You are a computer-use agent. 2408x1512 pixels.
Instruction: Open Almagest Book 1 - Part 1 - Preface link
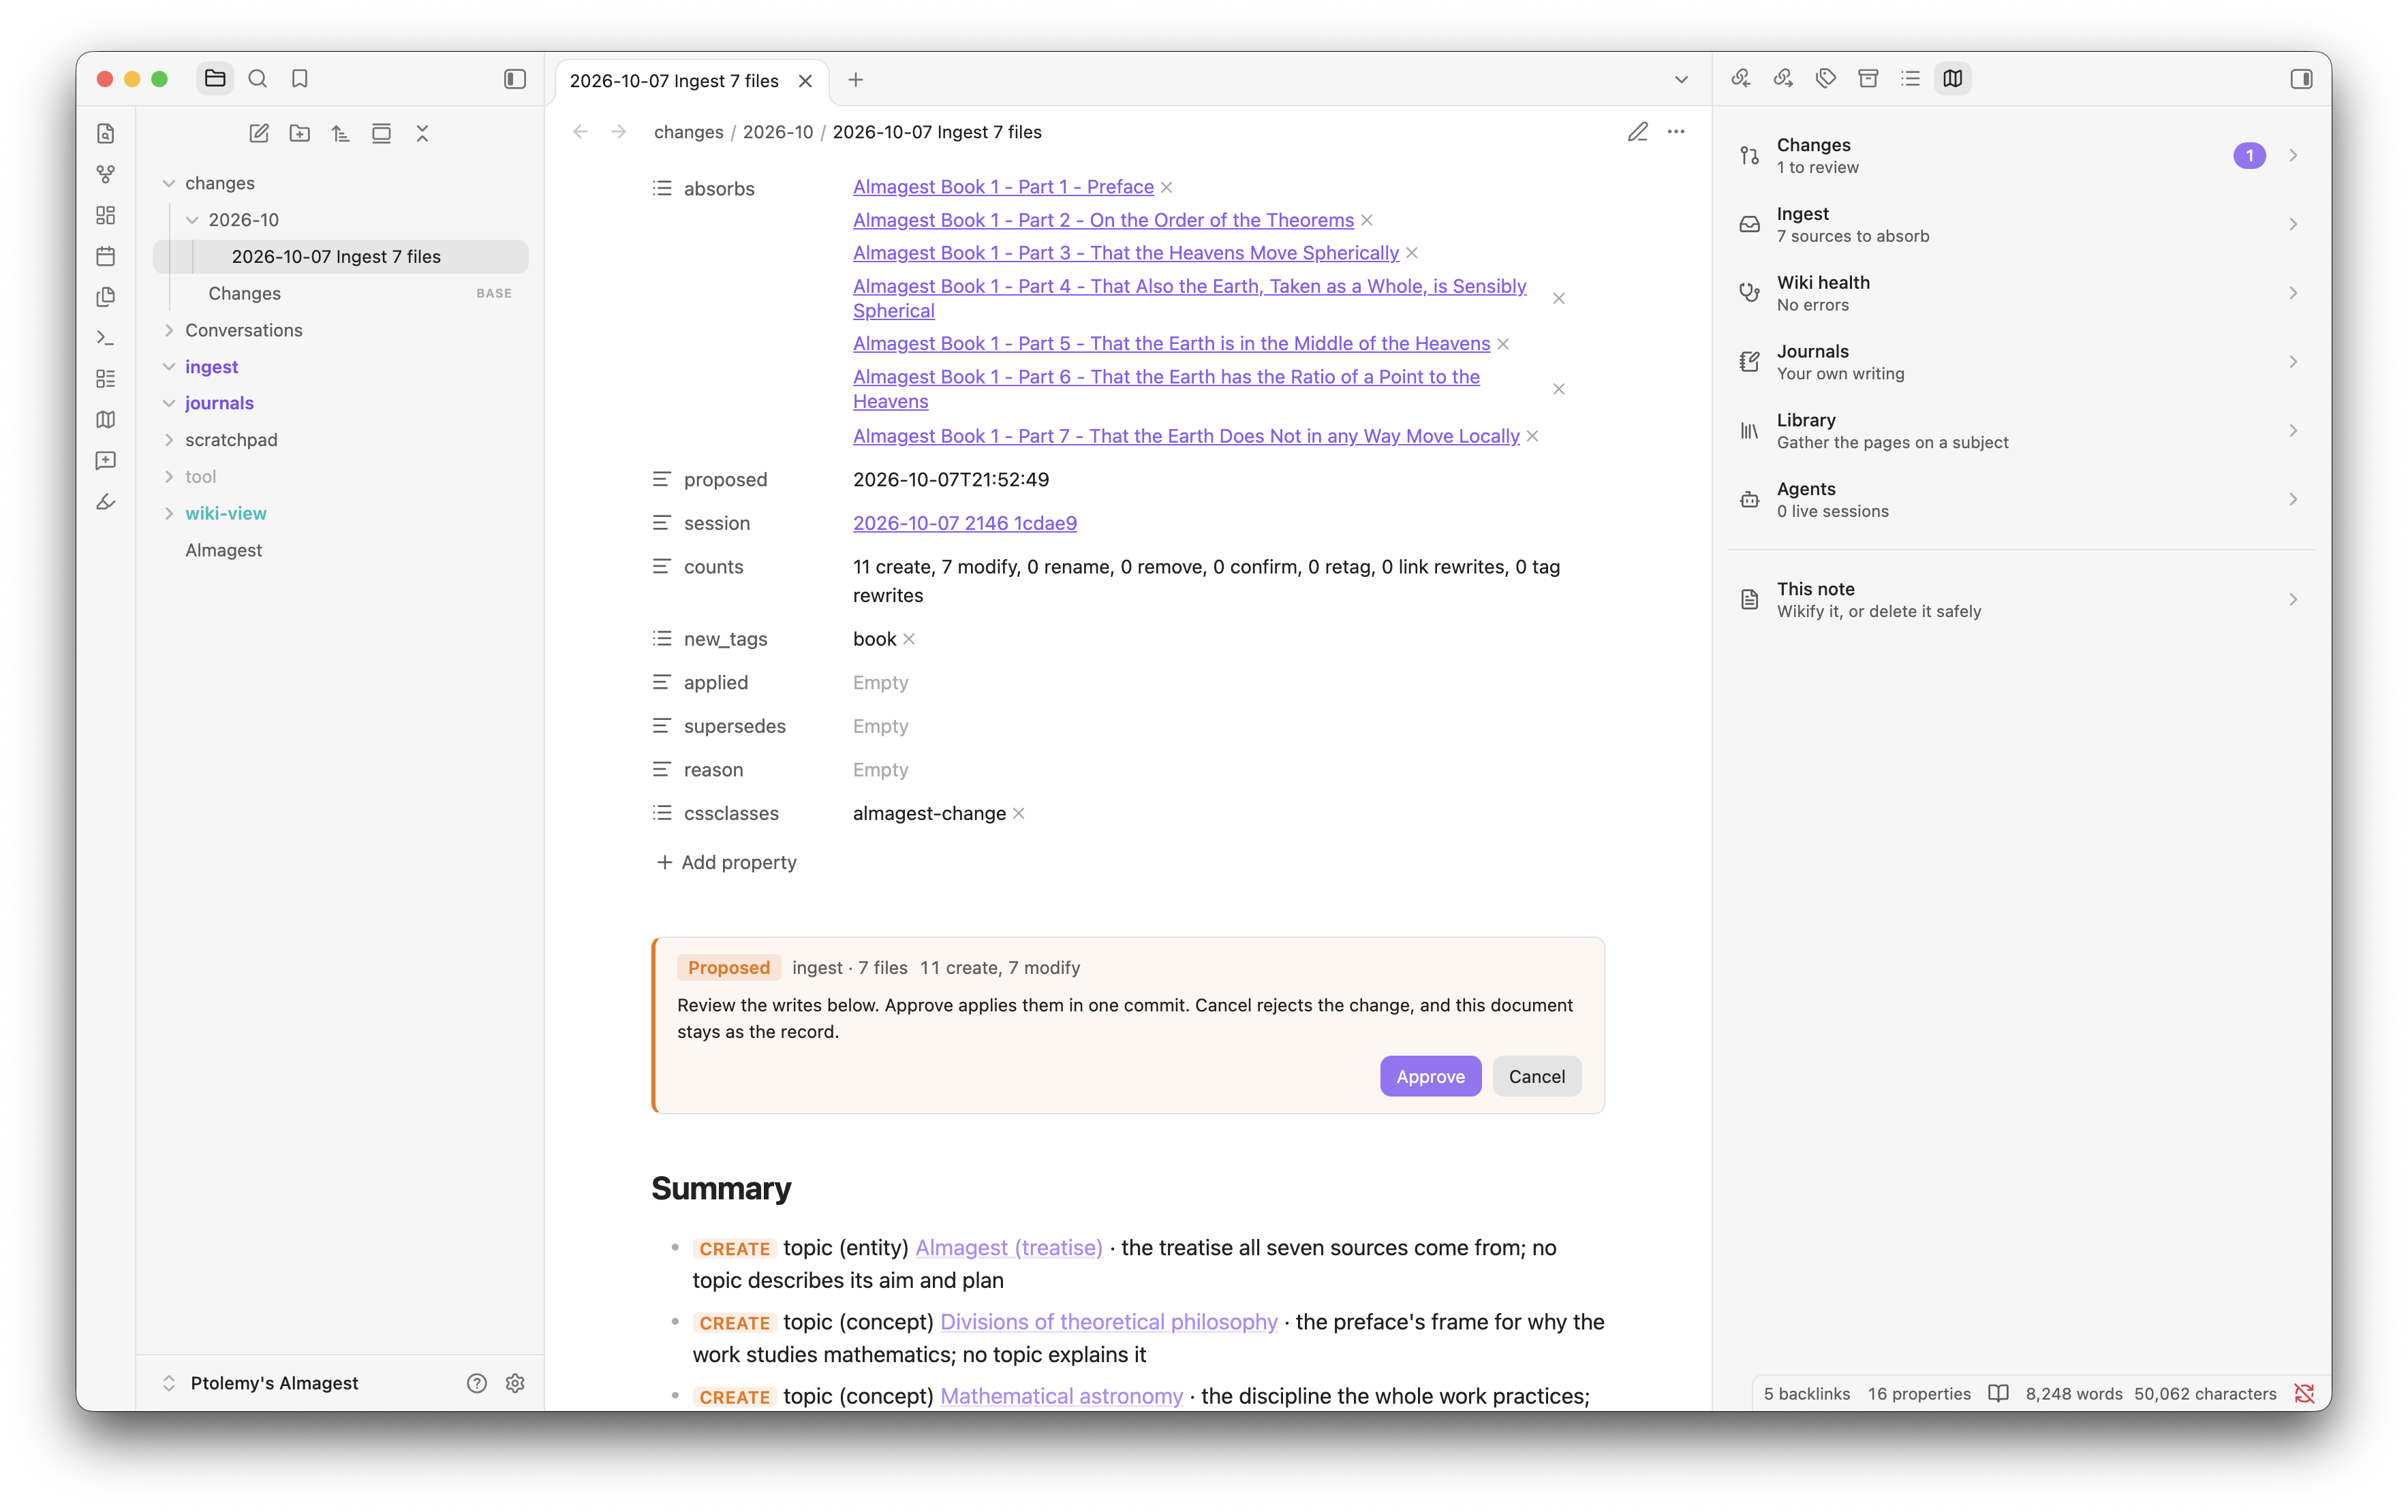[x=1003, y=187]
